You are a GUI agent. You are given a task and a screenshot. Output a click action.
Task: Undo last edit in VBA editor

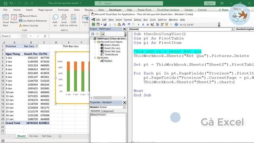129,25
